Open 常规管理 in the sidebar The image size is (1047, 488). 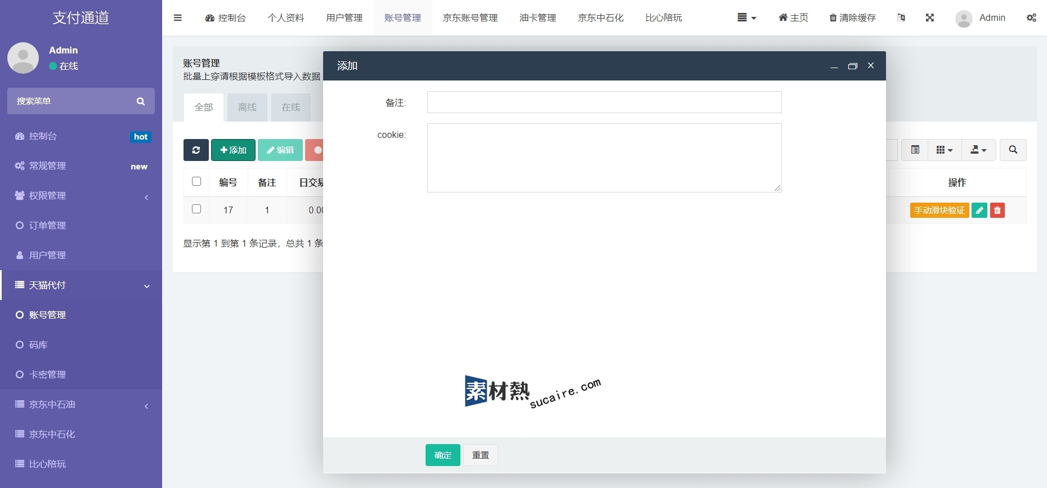[81, 166]
